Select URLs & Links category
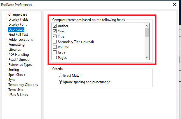181x119 pixels. [x=18, y=95]
